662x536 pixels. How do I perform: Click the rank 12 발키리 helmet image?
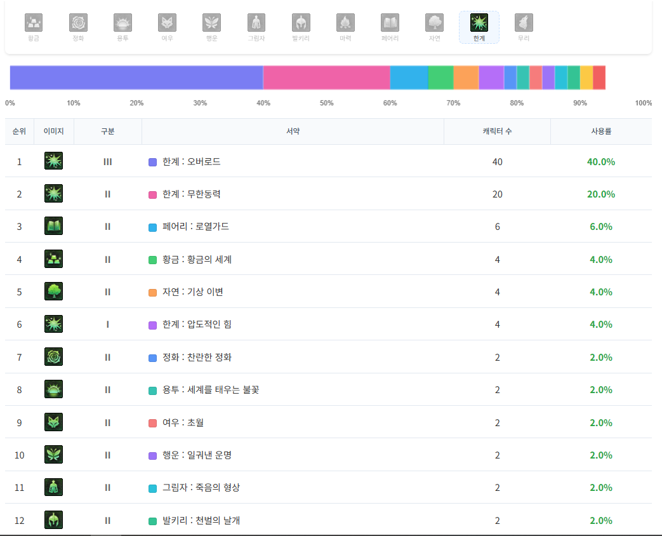(53, 520)
